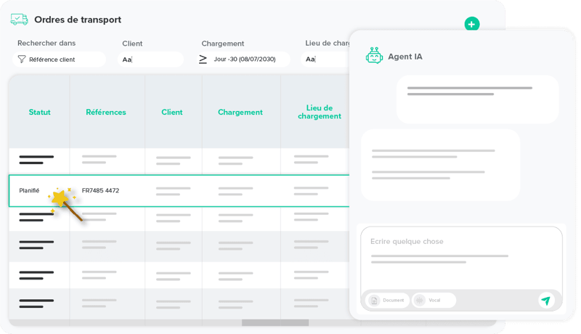This screenshot has width=581, height=334.
Task: Click the Ecrire quelque chose text box
Action: pos(460,249)
